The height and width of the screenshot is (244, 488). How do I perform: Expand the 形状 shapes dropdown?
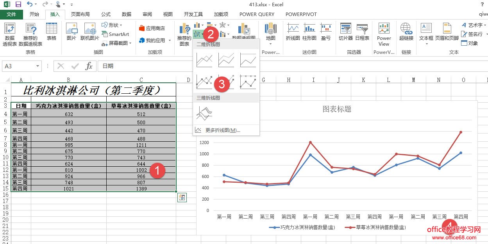point(116,25)
